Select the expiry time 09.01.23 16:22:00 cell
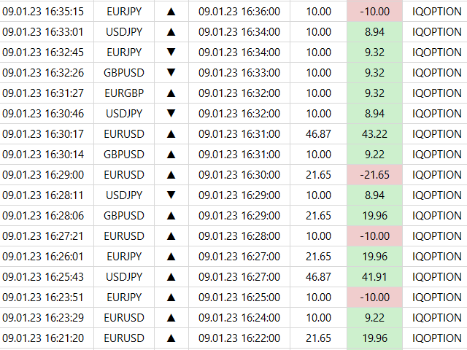The image size is (467, 350). tap(239, 338)
